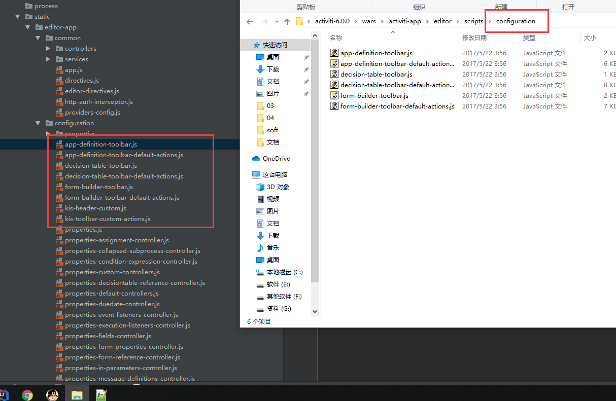Select form-builder-toolbar-default-actions.js file icon in Explorer
This screenshot has width=616, height=401.
pos(334,106)
